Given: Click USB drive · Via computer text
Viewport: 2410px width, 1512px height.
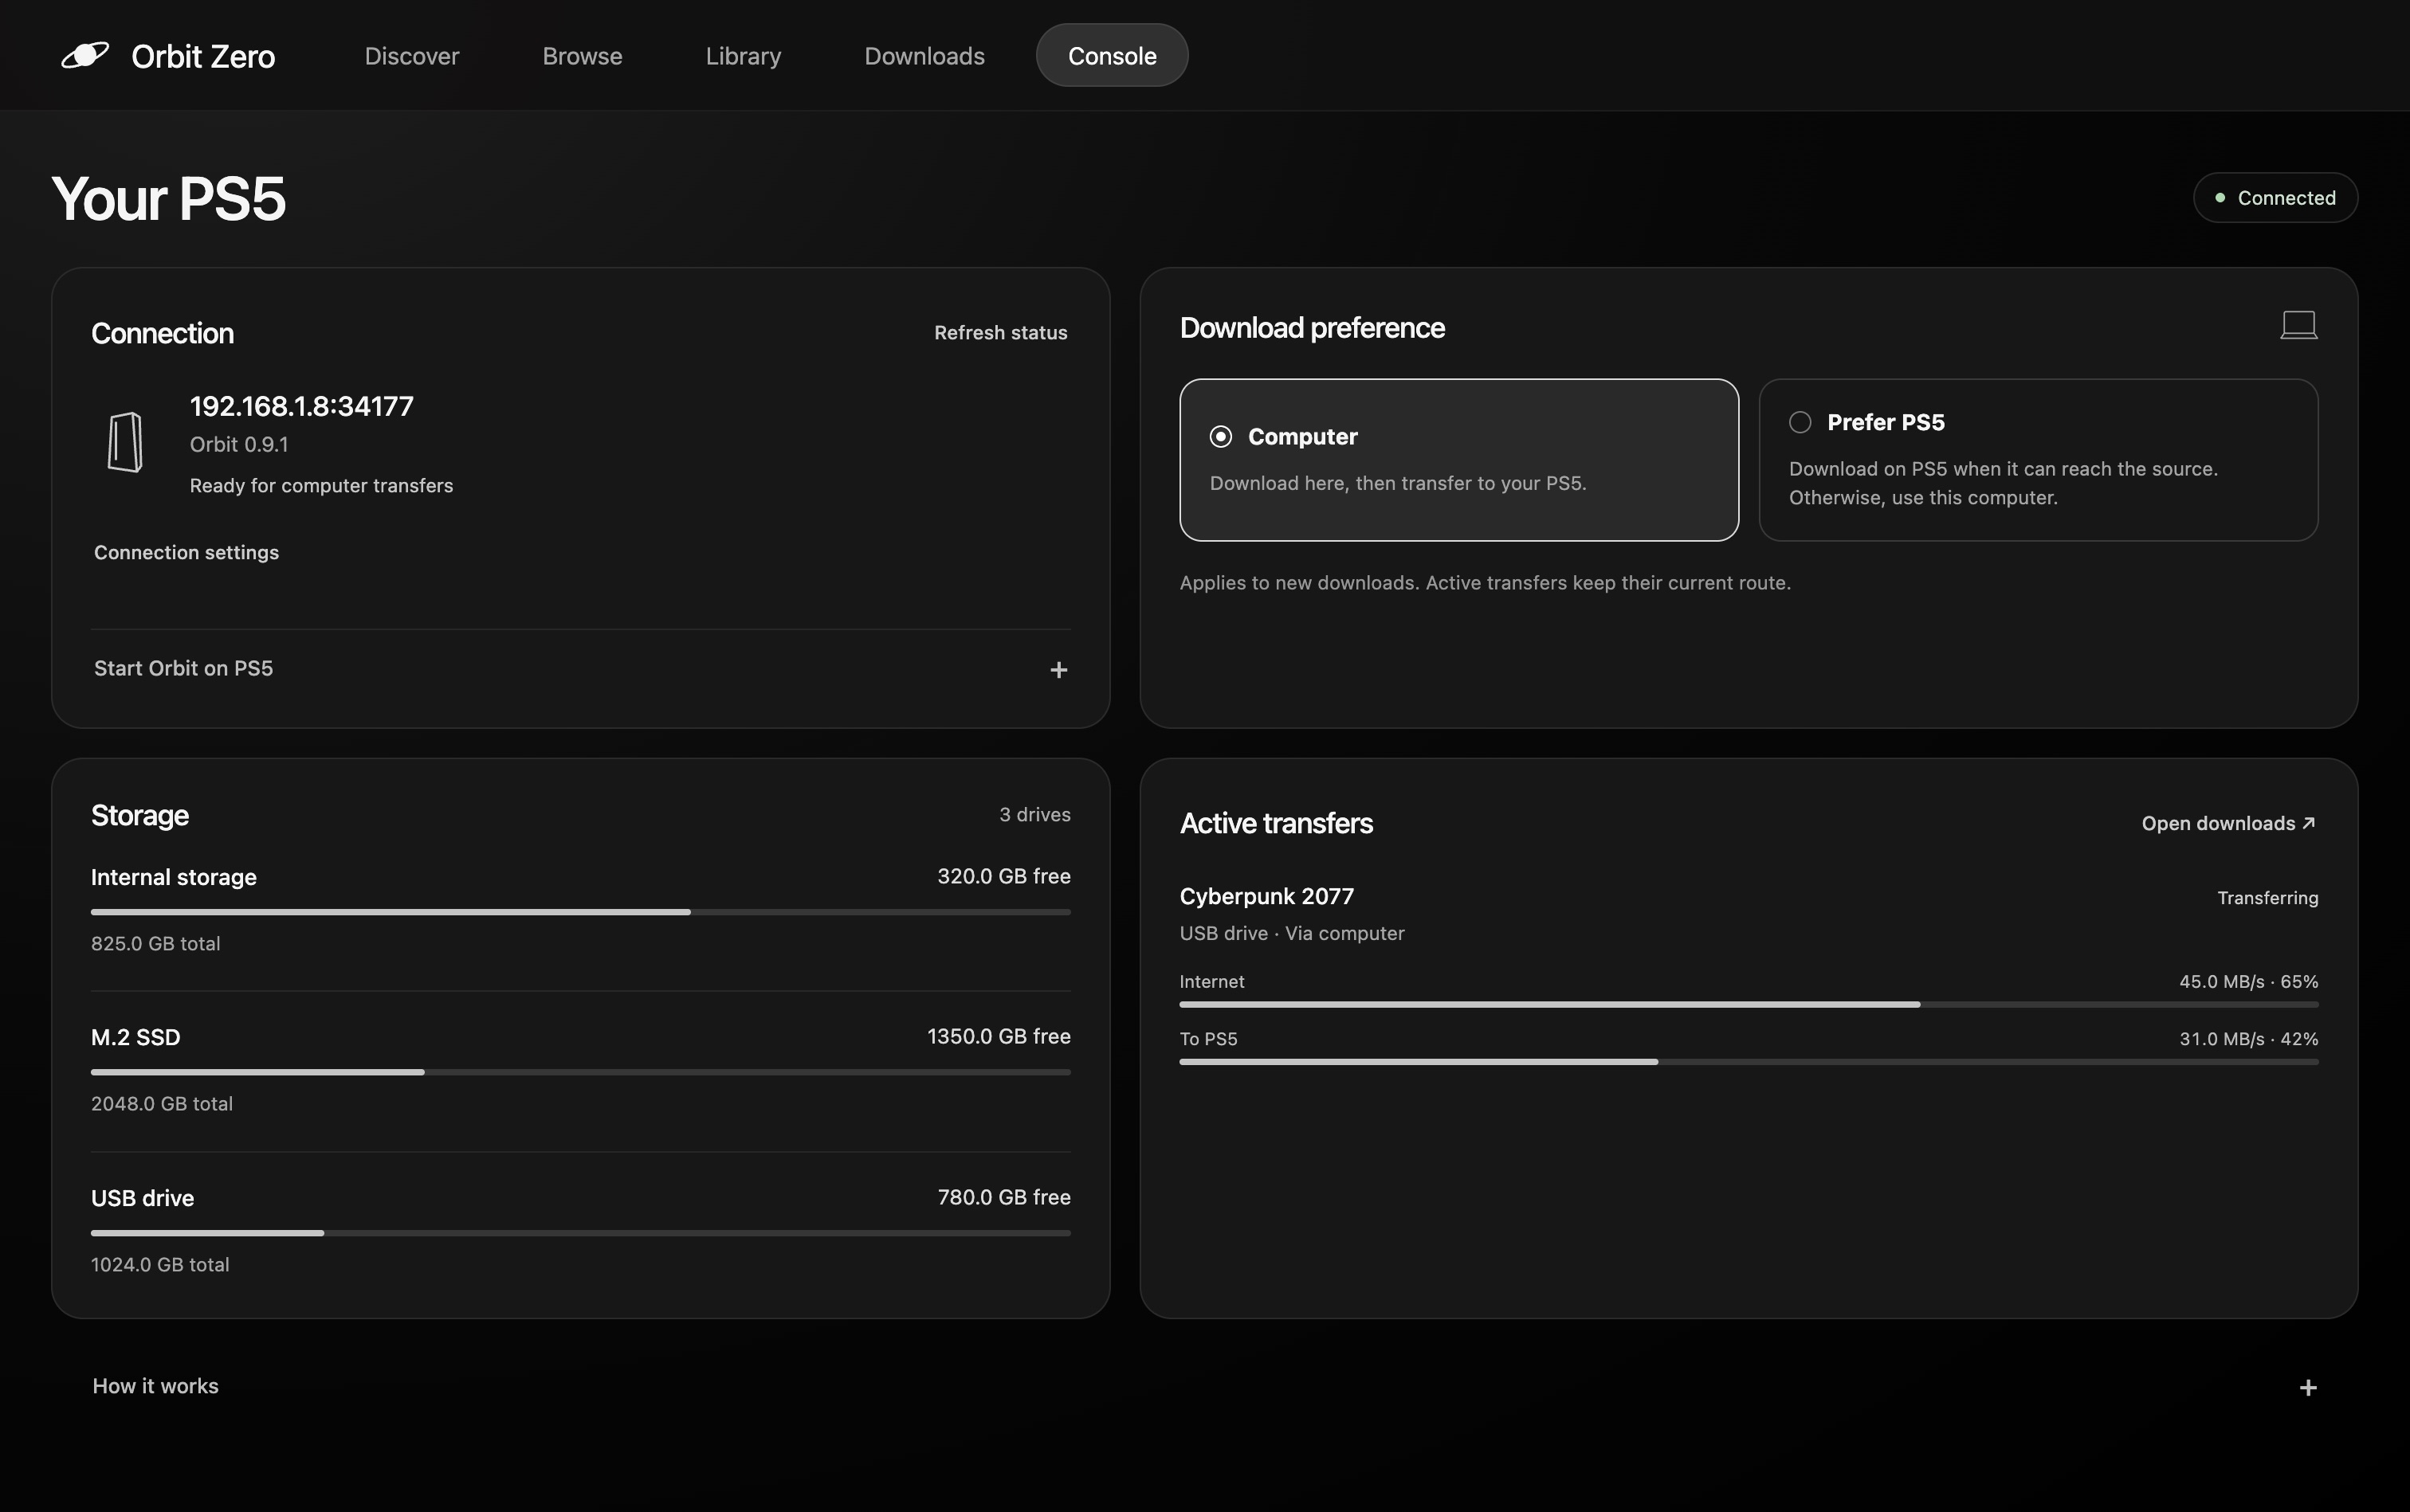Looking at the screenshot, I should pos(1292,934).
